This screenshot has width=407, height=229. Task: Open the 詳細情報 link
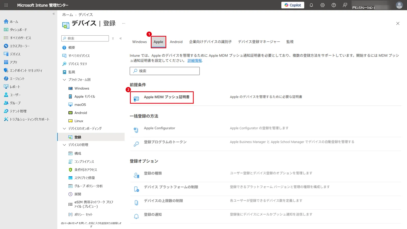coord(195,61)
